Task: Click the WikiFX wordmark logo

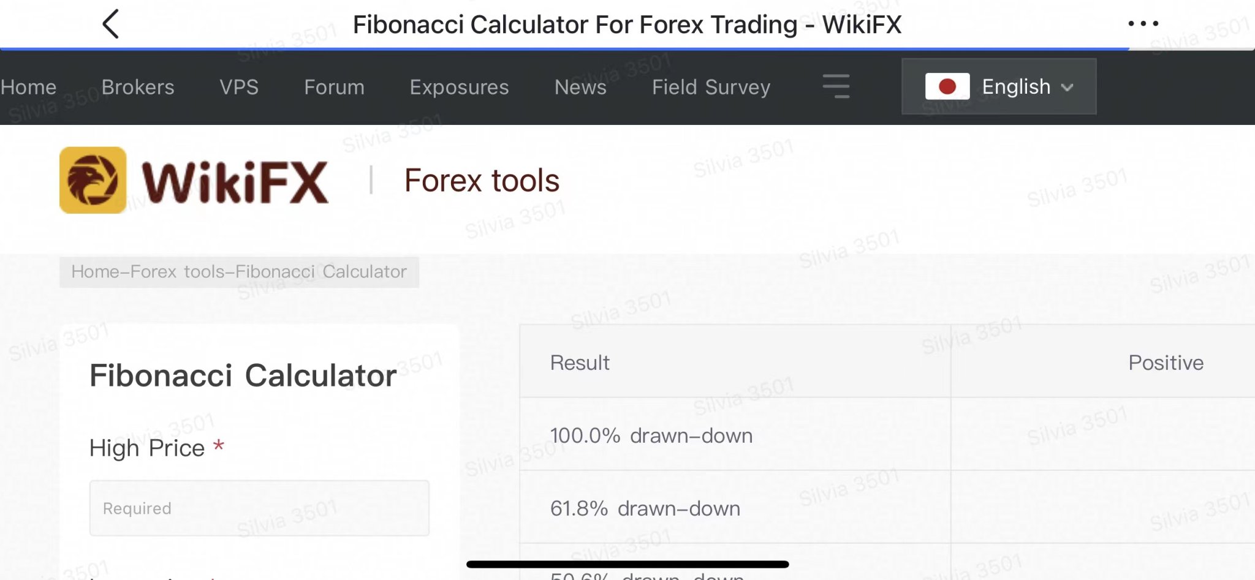Action: 235,182
